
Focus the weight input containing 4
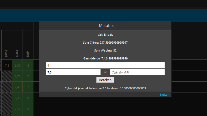(105, 65)
